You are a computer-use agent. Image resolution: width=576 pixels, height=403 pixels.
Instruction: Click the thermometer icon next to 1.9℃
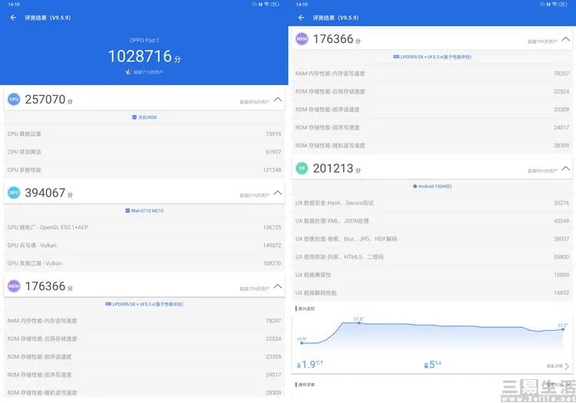[x=299, y=365]
